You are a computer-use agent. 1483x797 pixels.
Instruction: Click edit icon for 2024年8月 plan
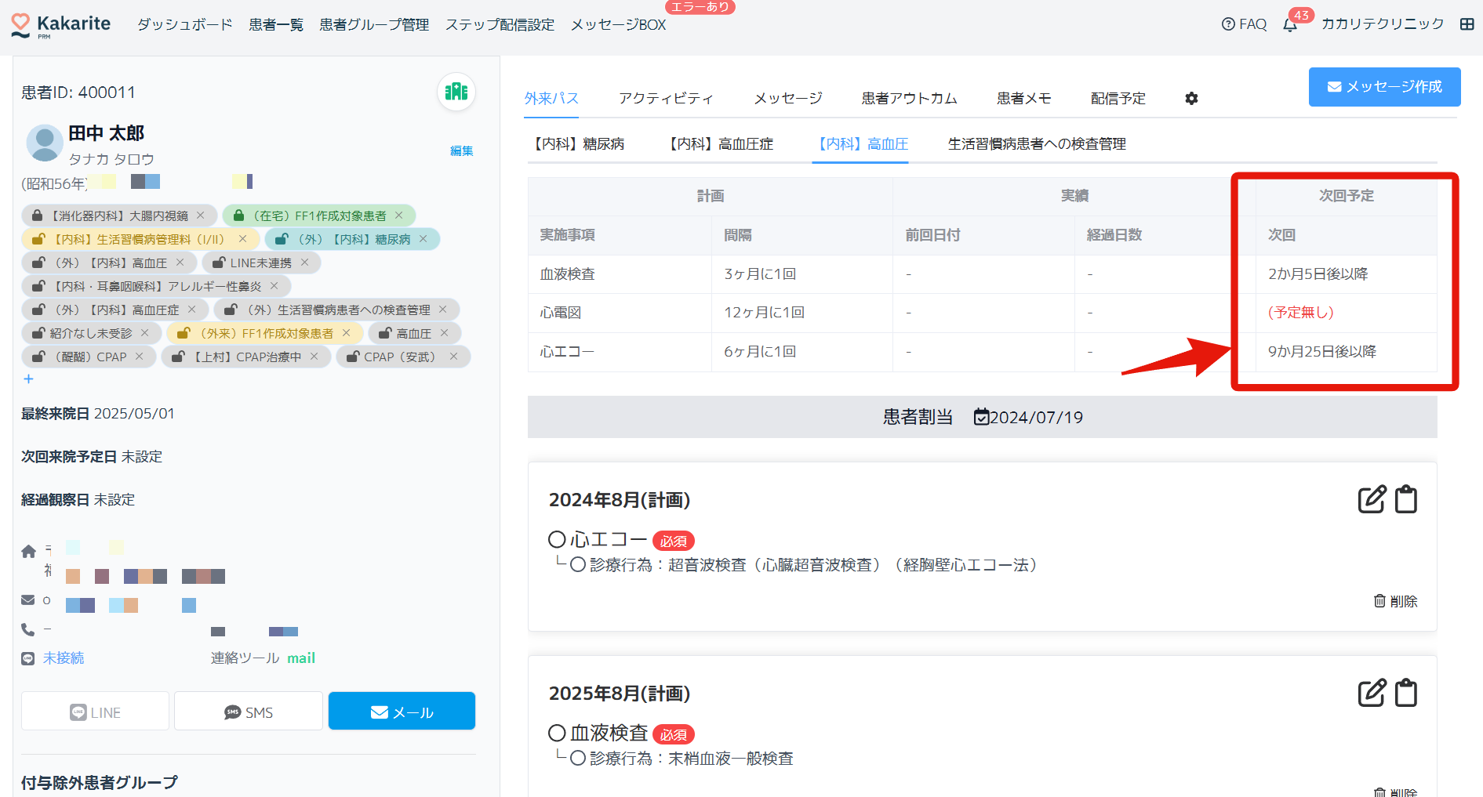pyautogui.click(x=1372, y=499)
